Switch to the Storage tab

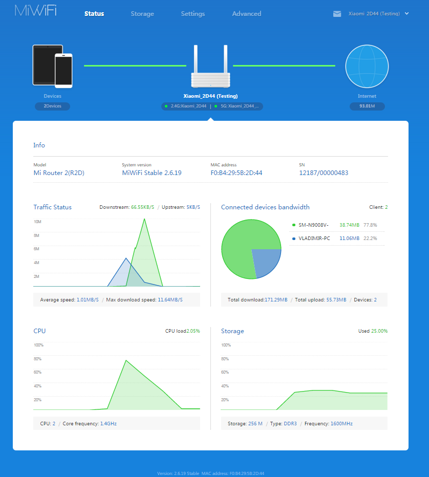click(x=142, y=14)
